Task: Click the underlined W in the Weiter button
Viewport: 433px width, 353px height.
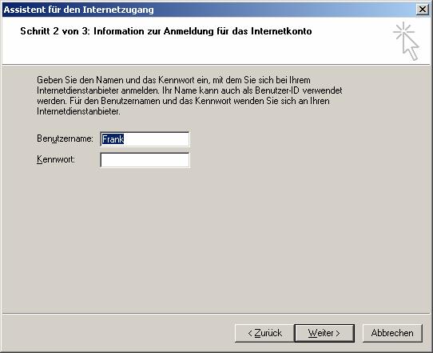Action: pyautogui.click(x=312, y=333)
